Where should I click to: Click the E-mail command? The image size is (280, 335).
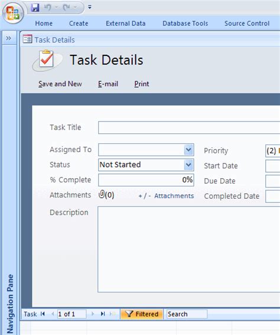[108, 84]
